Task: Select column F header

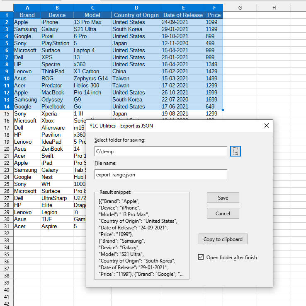Action: (214, 7)
